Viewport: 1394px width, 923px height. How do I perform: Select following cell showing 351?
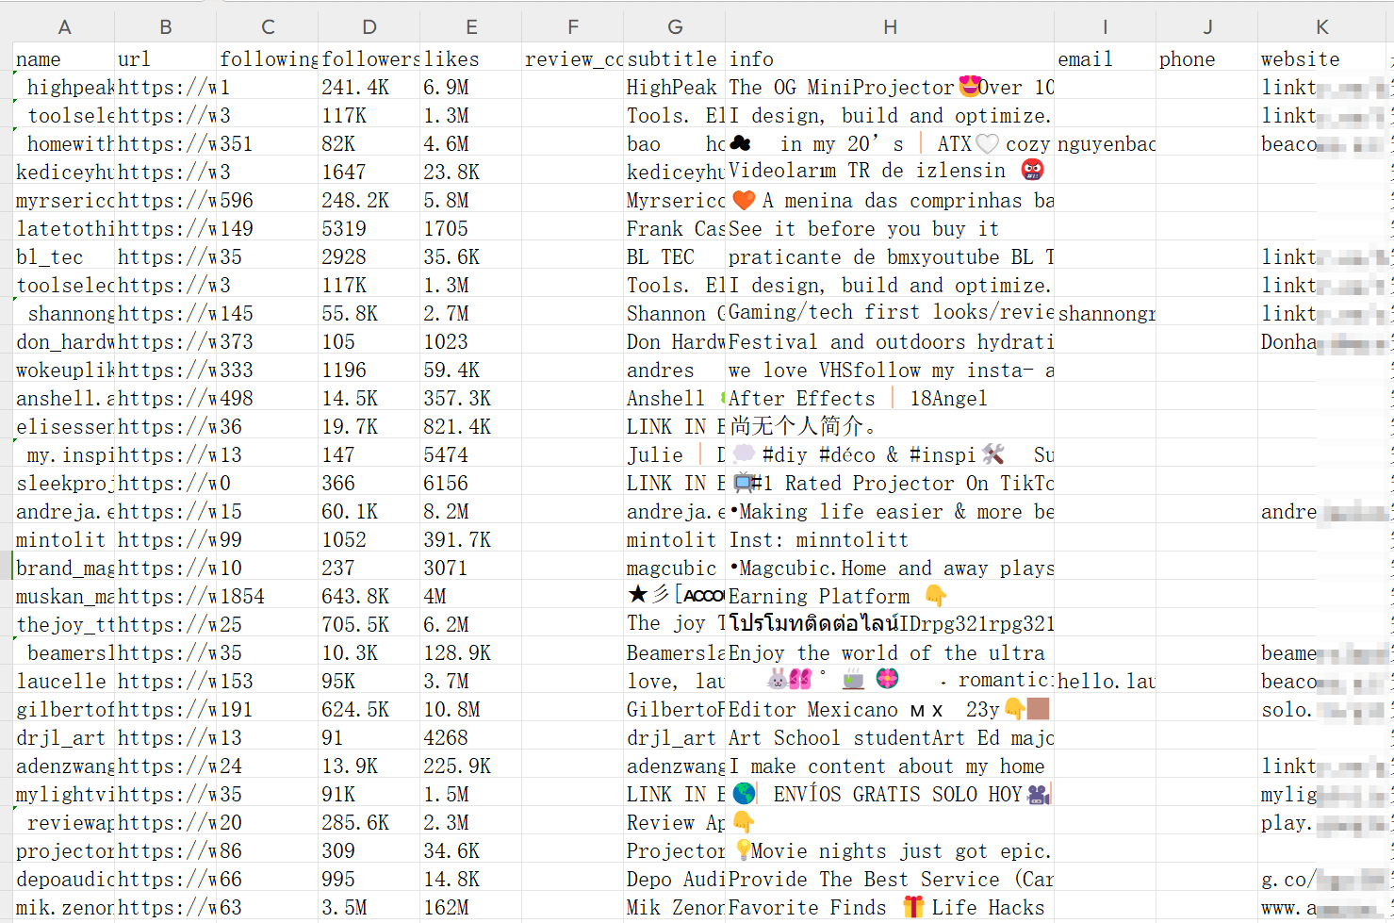(268, 143)
